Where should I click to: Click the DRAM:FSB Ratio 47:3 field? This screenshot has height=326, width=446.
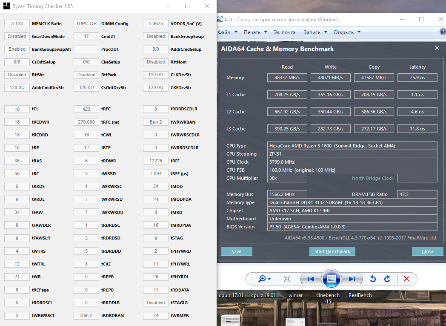click(x=417, y=194)
